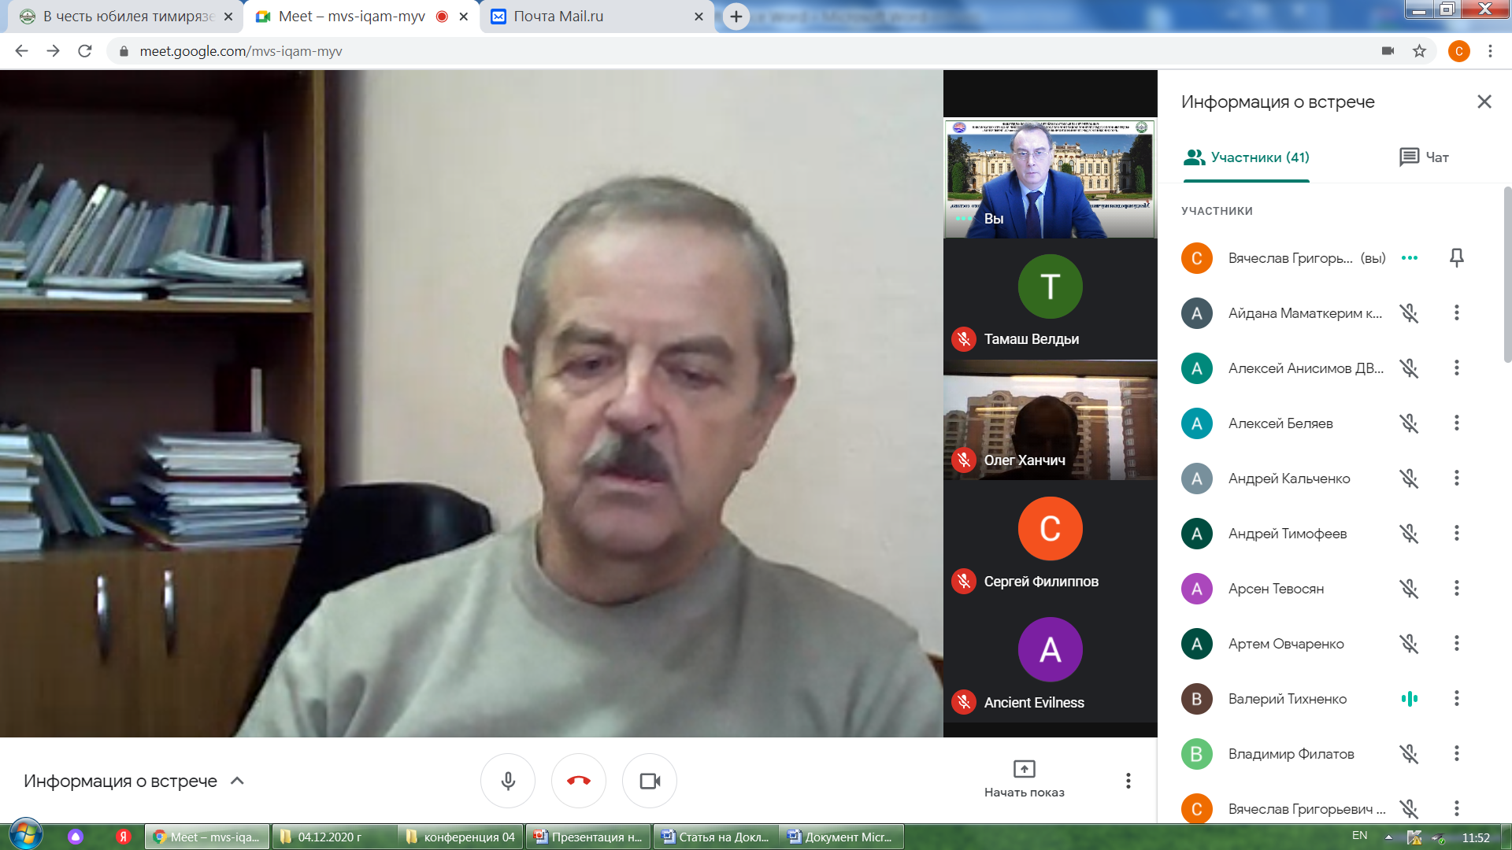Click the browser reload page icon

[85, 51]
